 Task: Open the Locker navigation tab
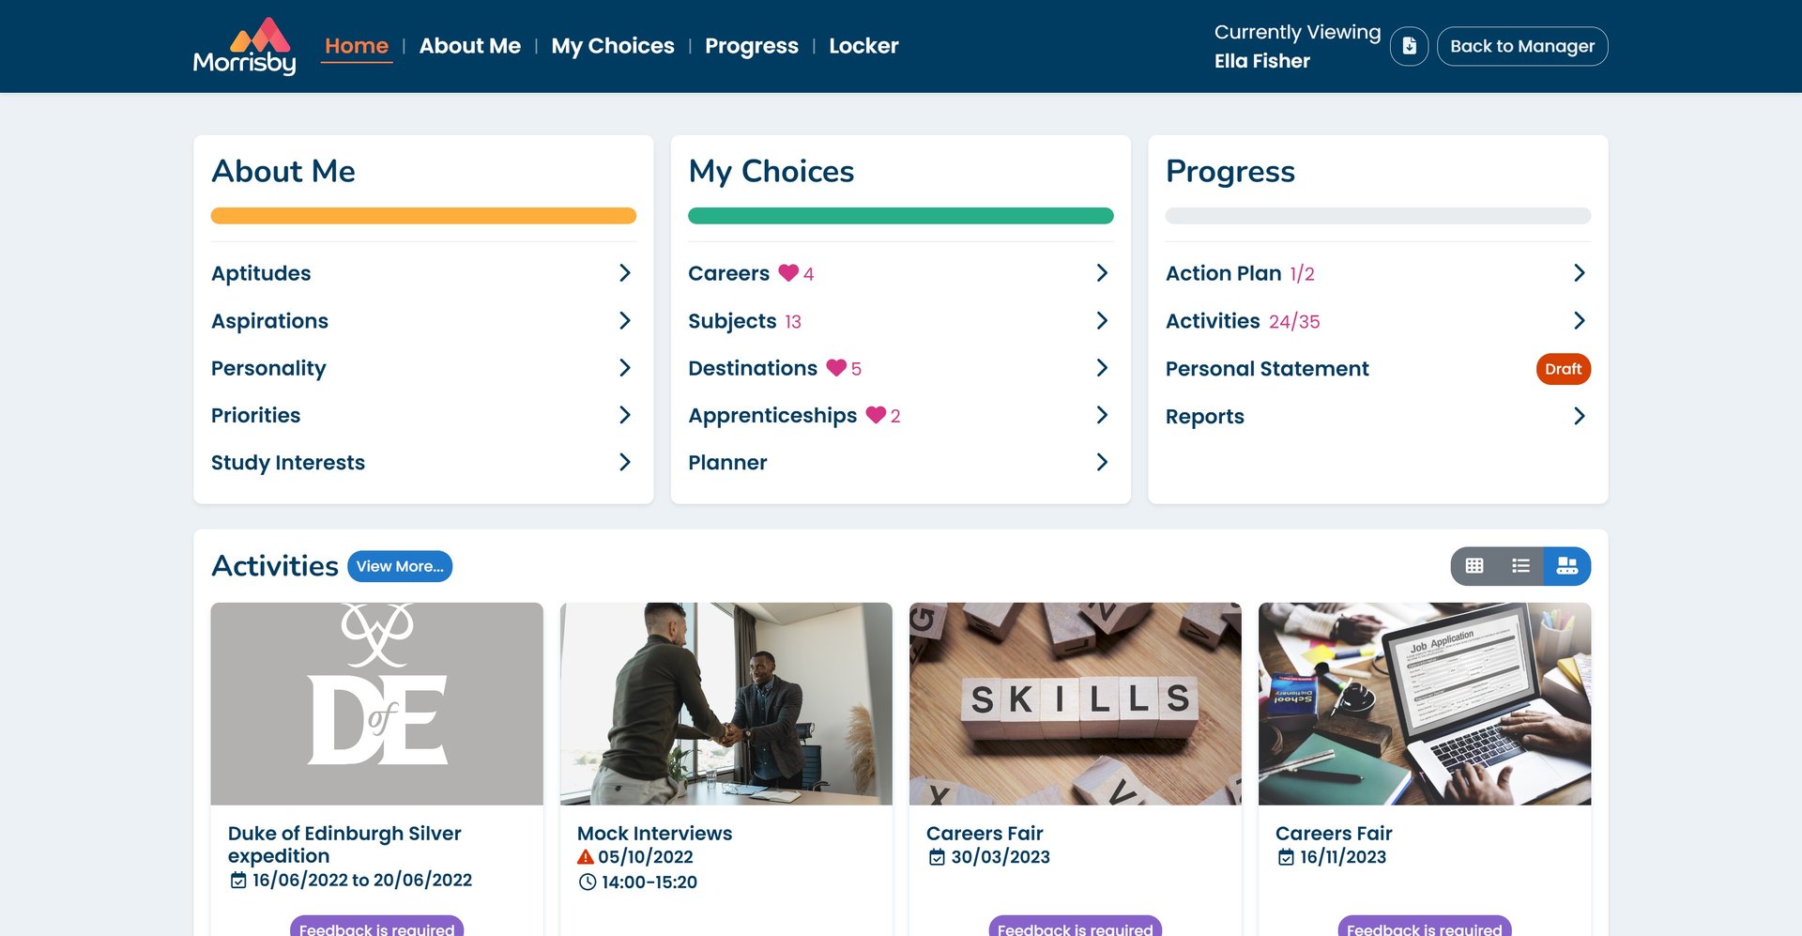pyautogui.click(x=863, y=46)
